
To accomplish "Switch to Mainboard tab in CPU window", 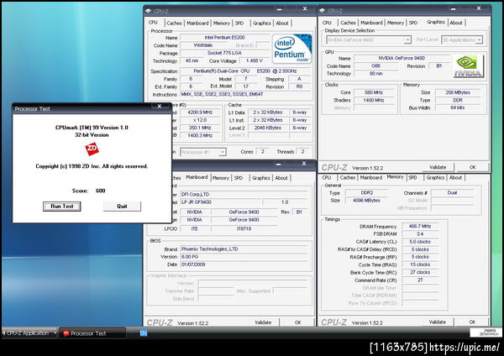I will 197,24.
